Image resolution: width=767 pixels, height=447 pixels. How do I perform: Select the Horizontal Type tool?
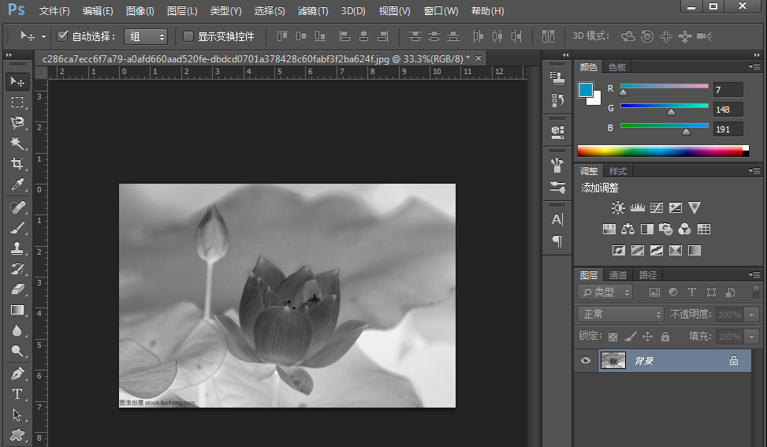(x=17, y=393)
